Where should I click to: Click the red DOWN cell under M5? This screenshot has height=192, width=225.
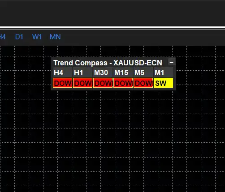[143, 83]
